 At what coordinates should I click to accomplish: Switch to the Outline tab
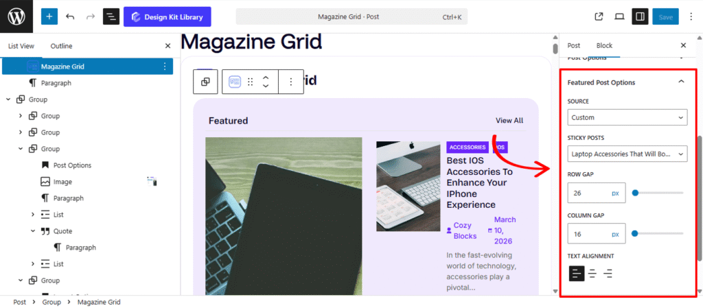pos(61,46)
